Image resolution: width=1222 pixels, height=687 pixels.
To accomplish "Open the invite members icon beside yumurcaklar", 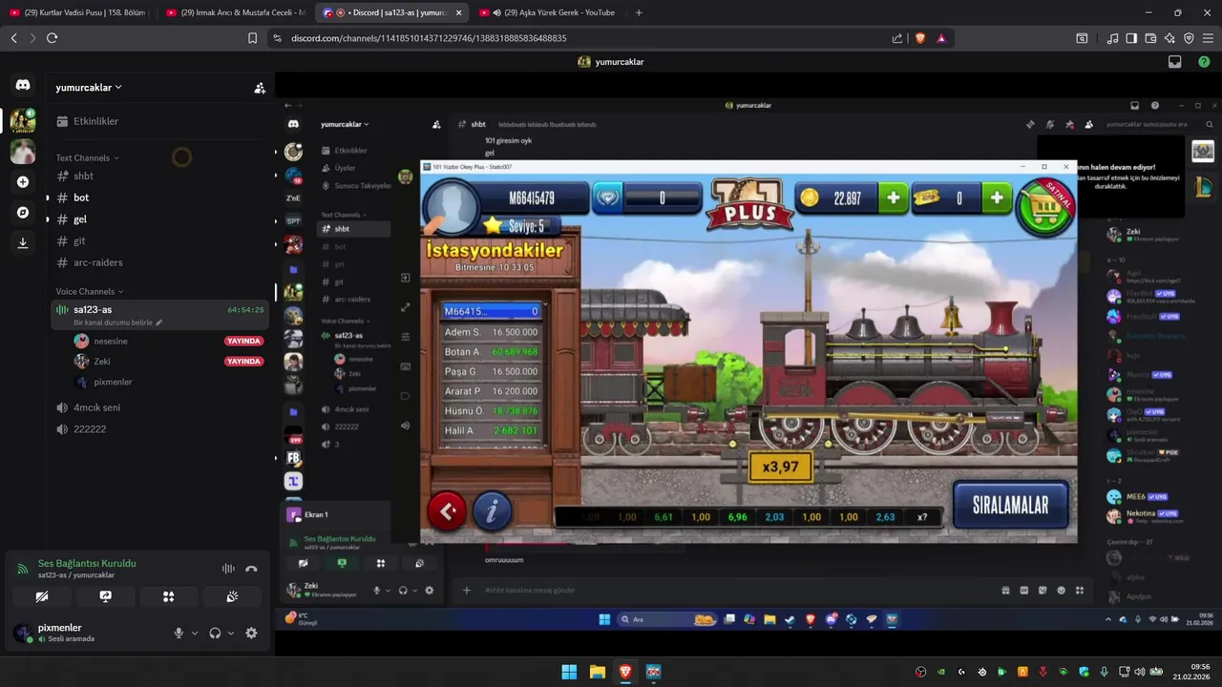I will click(x=260, y=88).
